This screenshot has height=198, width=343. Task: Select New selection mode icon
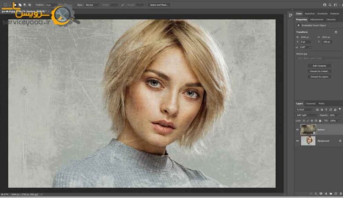(x=15, y=5)
